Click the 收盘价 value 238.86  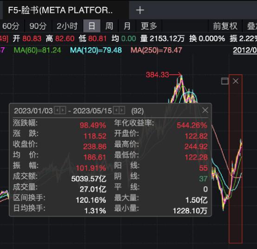pyautogui.click(x=95, y=147)
